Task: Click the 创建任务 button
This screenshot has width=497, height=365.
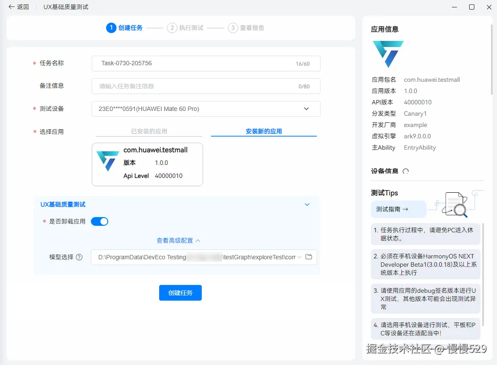Action: [180, 293]
